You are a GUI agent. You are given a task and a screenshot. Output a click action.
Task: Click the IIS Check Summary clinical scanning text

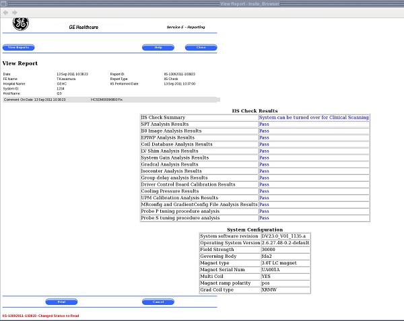314,118
